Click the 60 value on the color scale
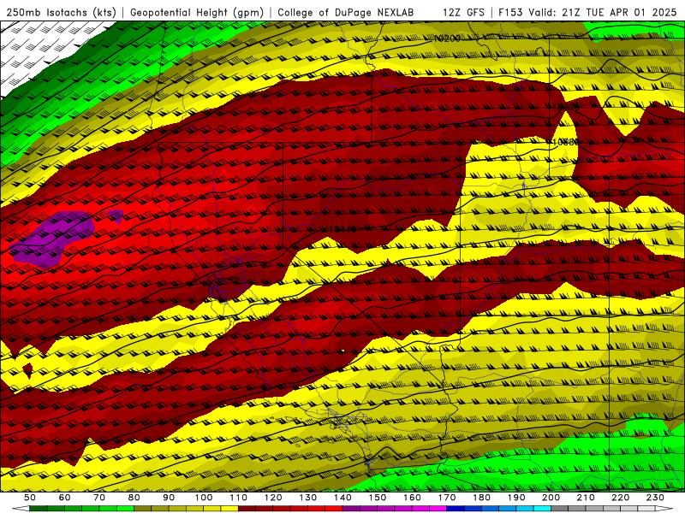 click(x=64, y=498)
